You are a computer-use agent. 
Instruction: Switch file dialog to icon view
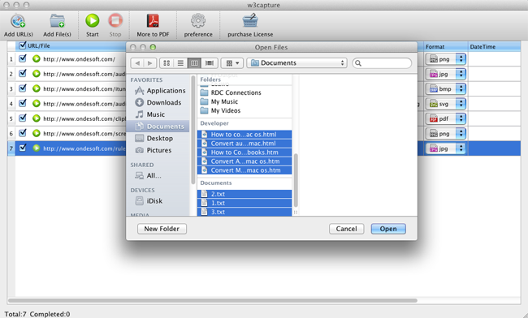point(167,62)
